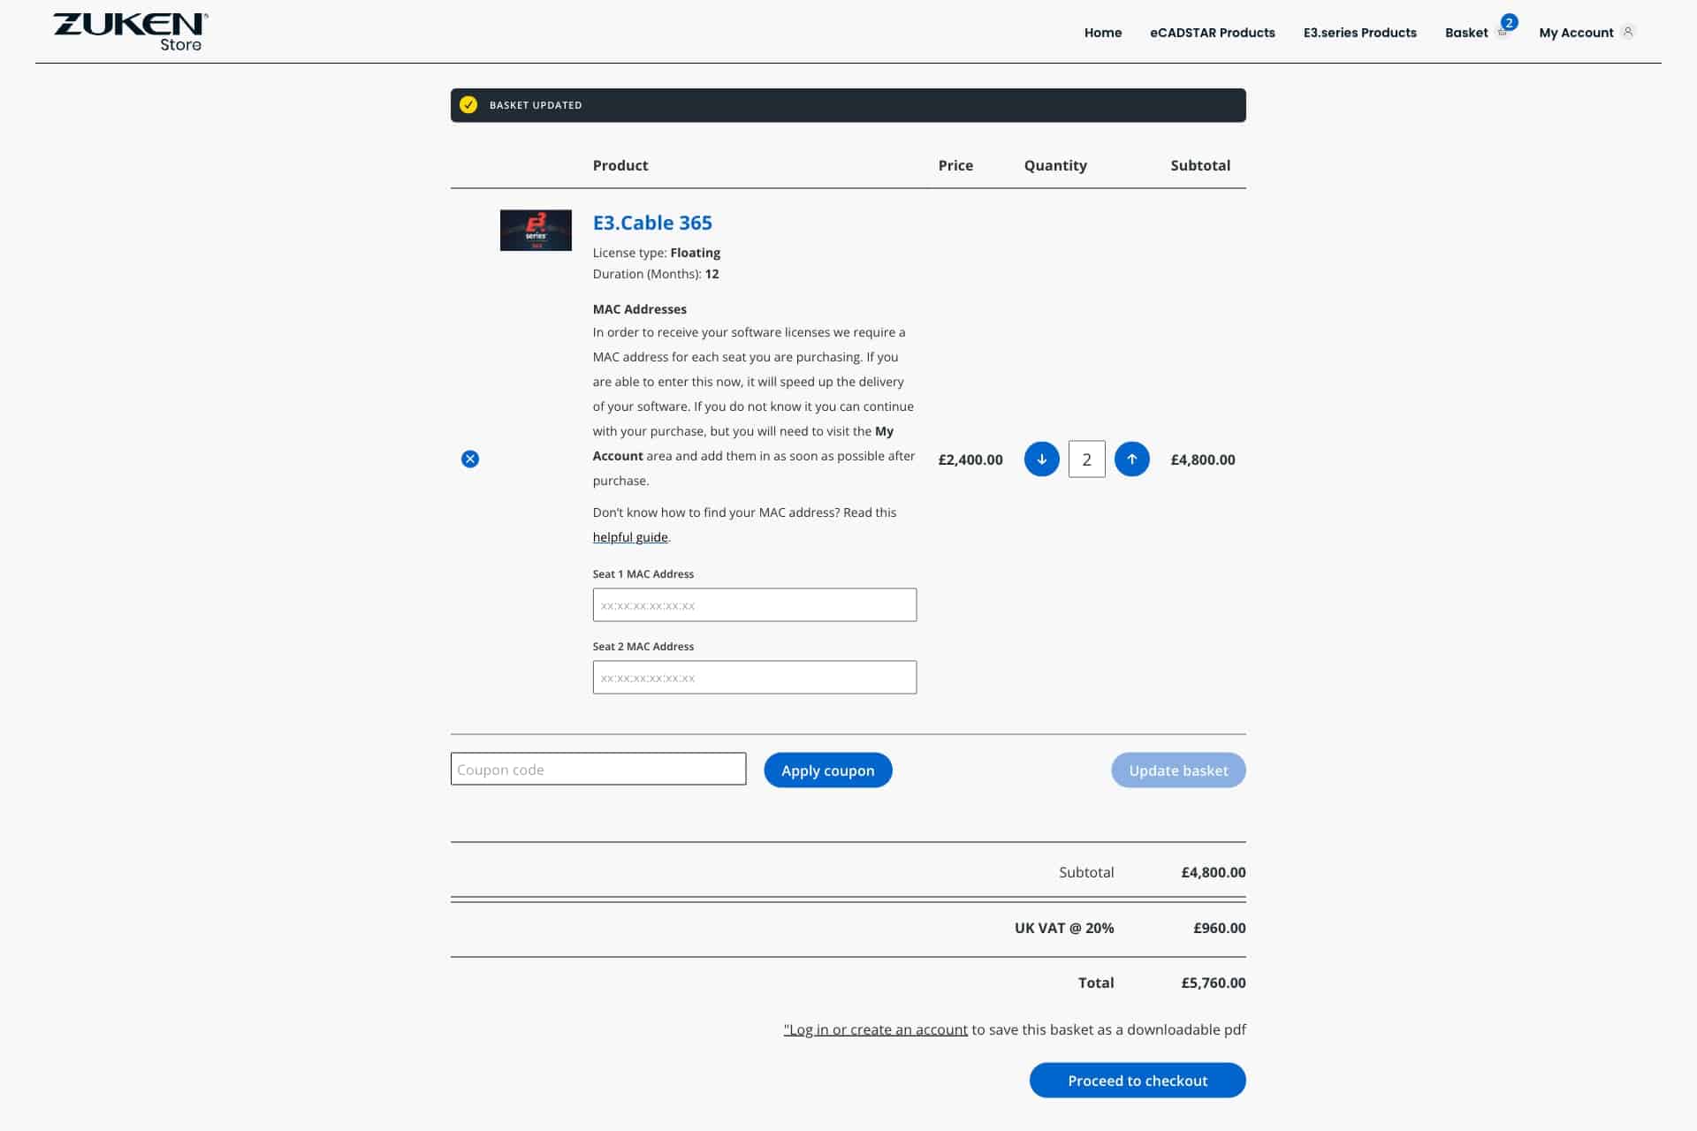
Task: Proceed to checkout
Action: [1137, 1080]
